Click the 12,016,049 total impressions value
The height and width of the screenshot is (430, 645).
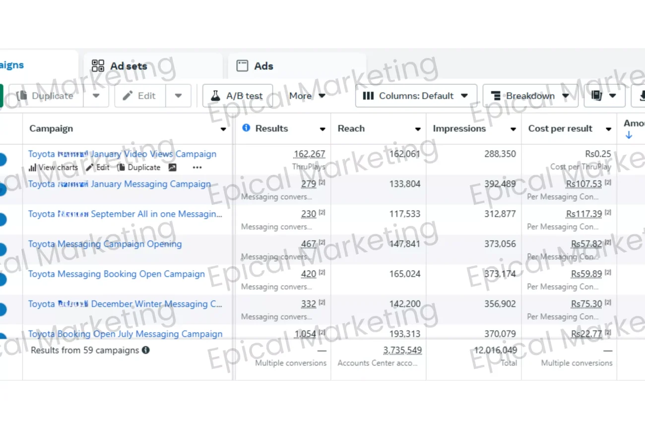495,350
